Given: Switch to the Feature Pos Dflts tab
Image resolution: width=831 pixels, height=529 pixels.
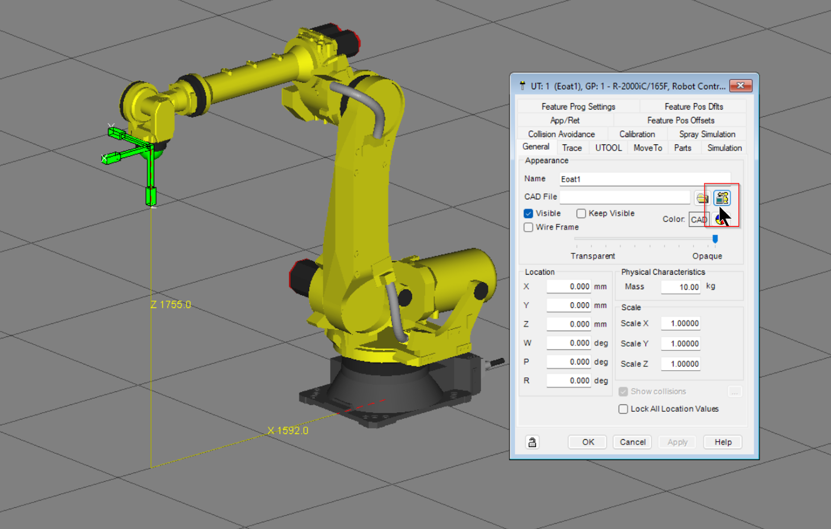Looking at the screenshot, I should (x=693, y=106).
